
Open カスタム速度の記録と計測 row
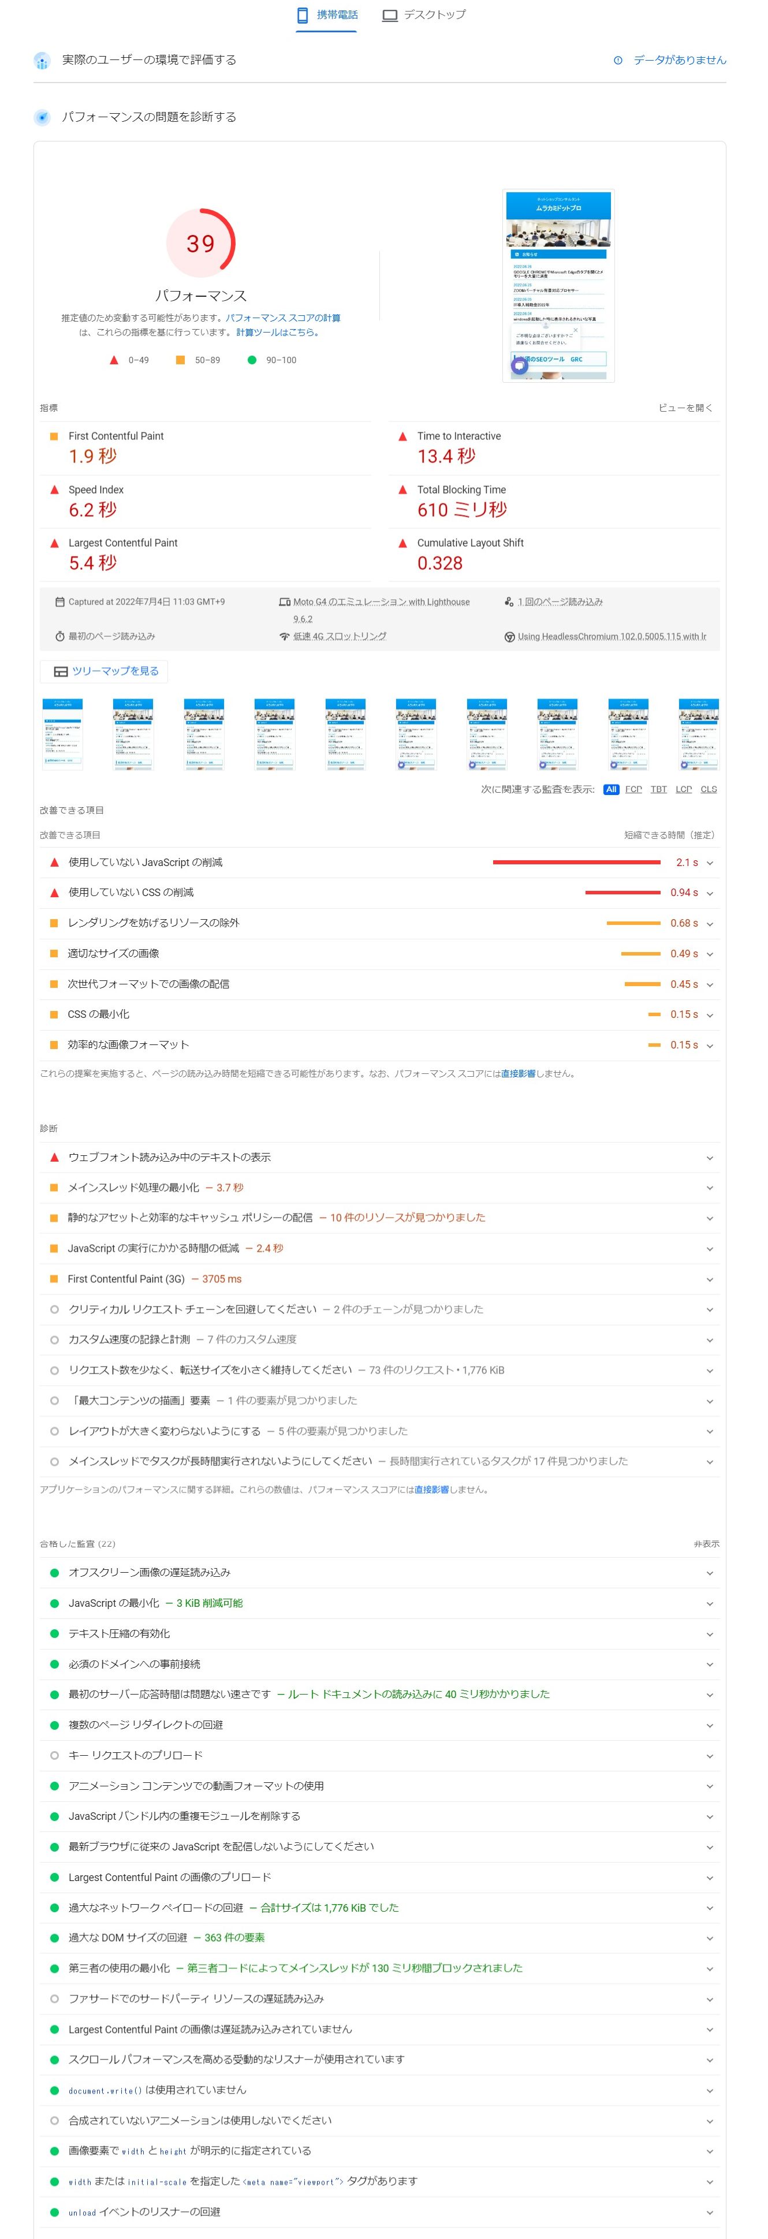click(x=379, y=1340)
